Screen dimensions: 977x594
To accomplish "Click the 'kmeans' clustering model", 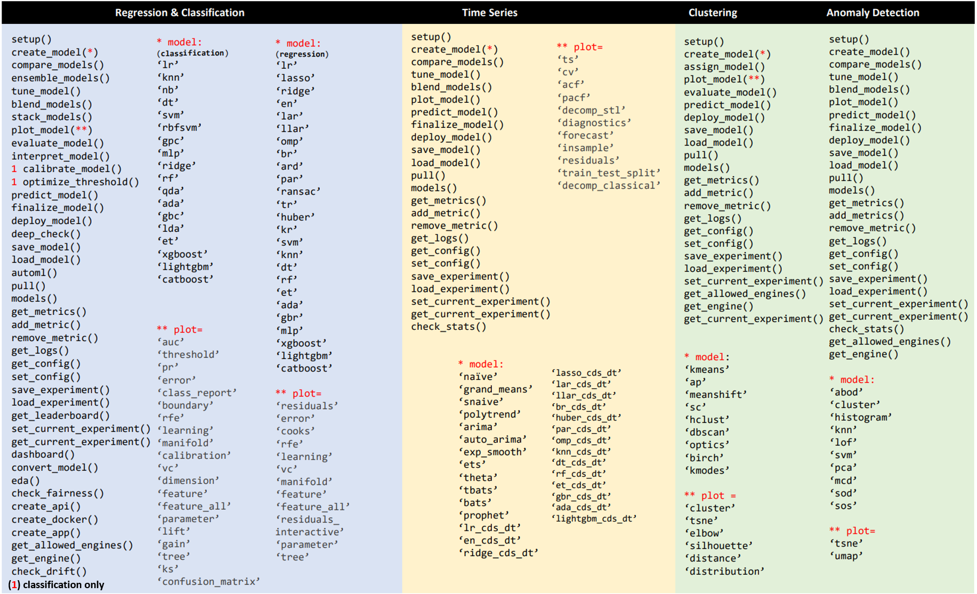I will (x=707, y=370).
